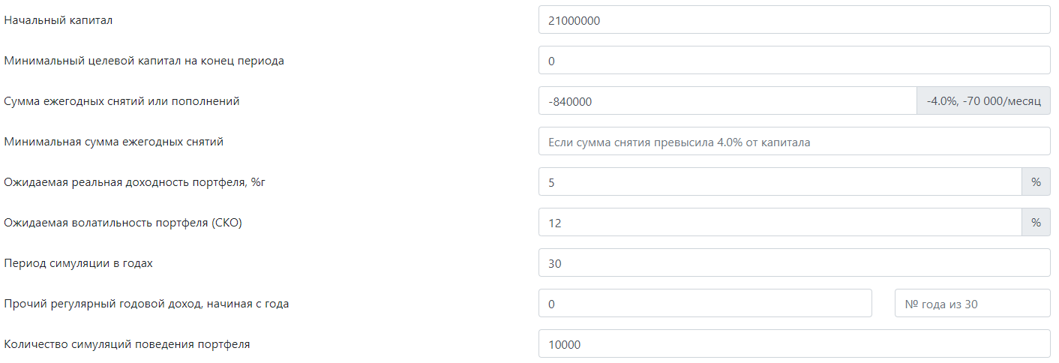Click the -4.0%, -70 000/месяц addon label
This screenshot has width=1059, height=363.
click(984, 101)
